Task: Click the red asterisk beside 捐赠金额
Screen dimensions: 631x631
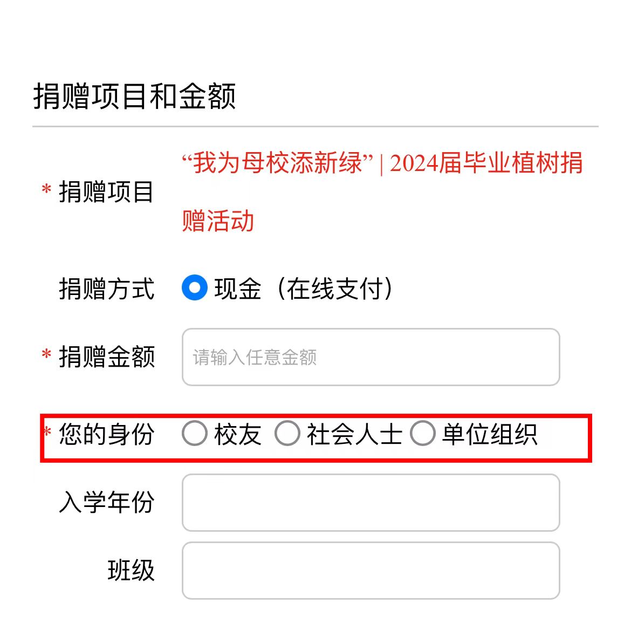Action: [x=46, y=355]
